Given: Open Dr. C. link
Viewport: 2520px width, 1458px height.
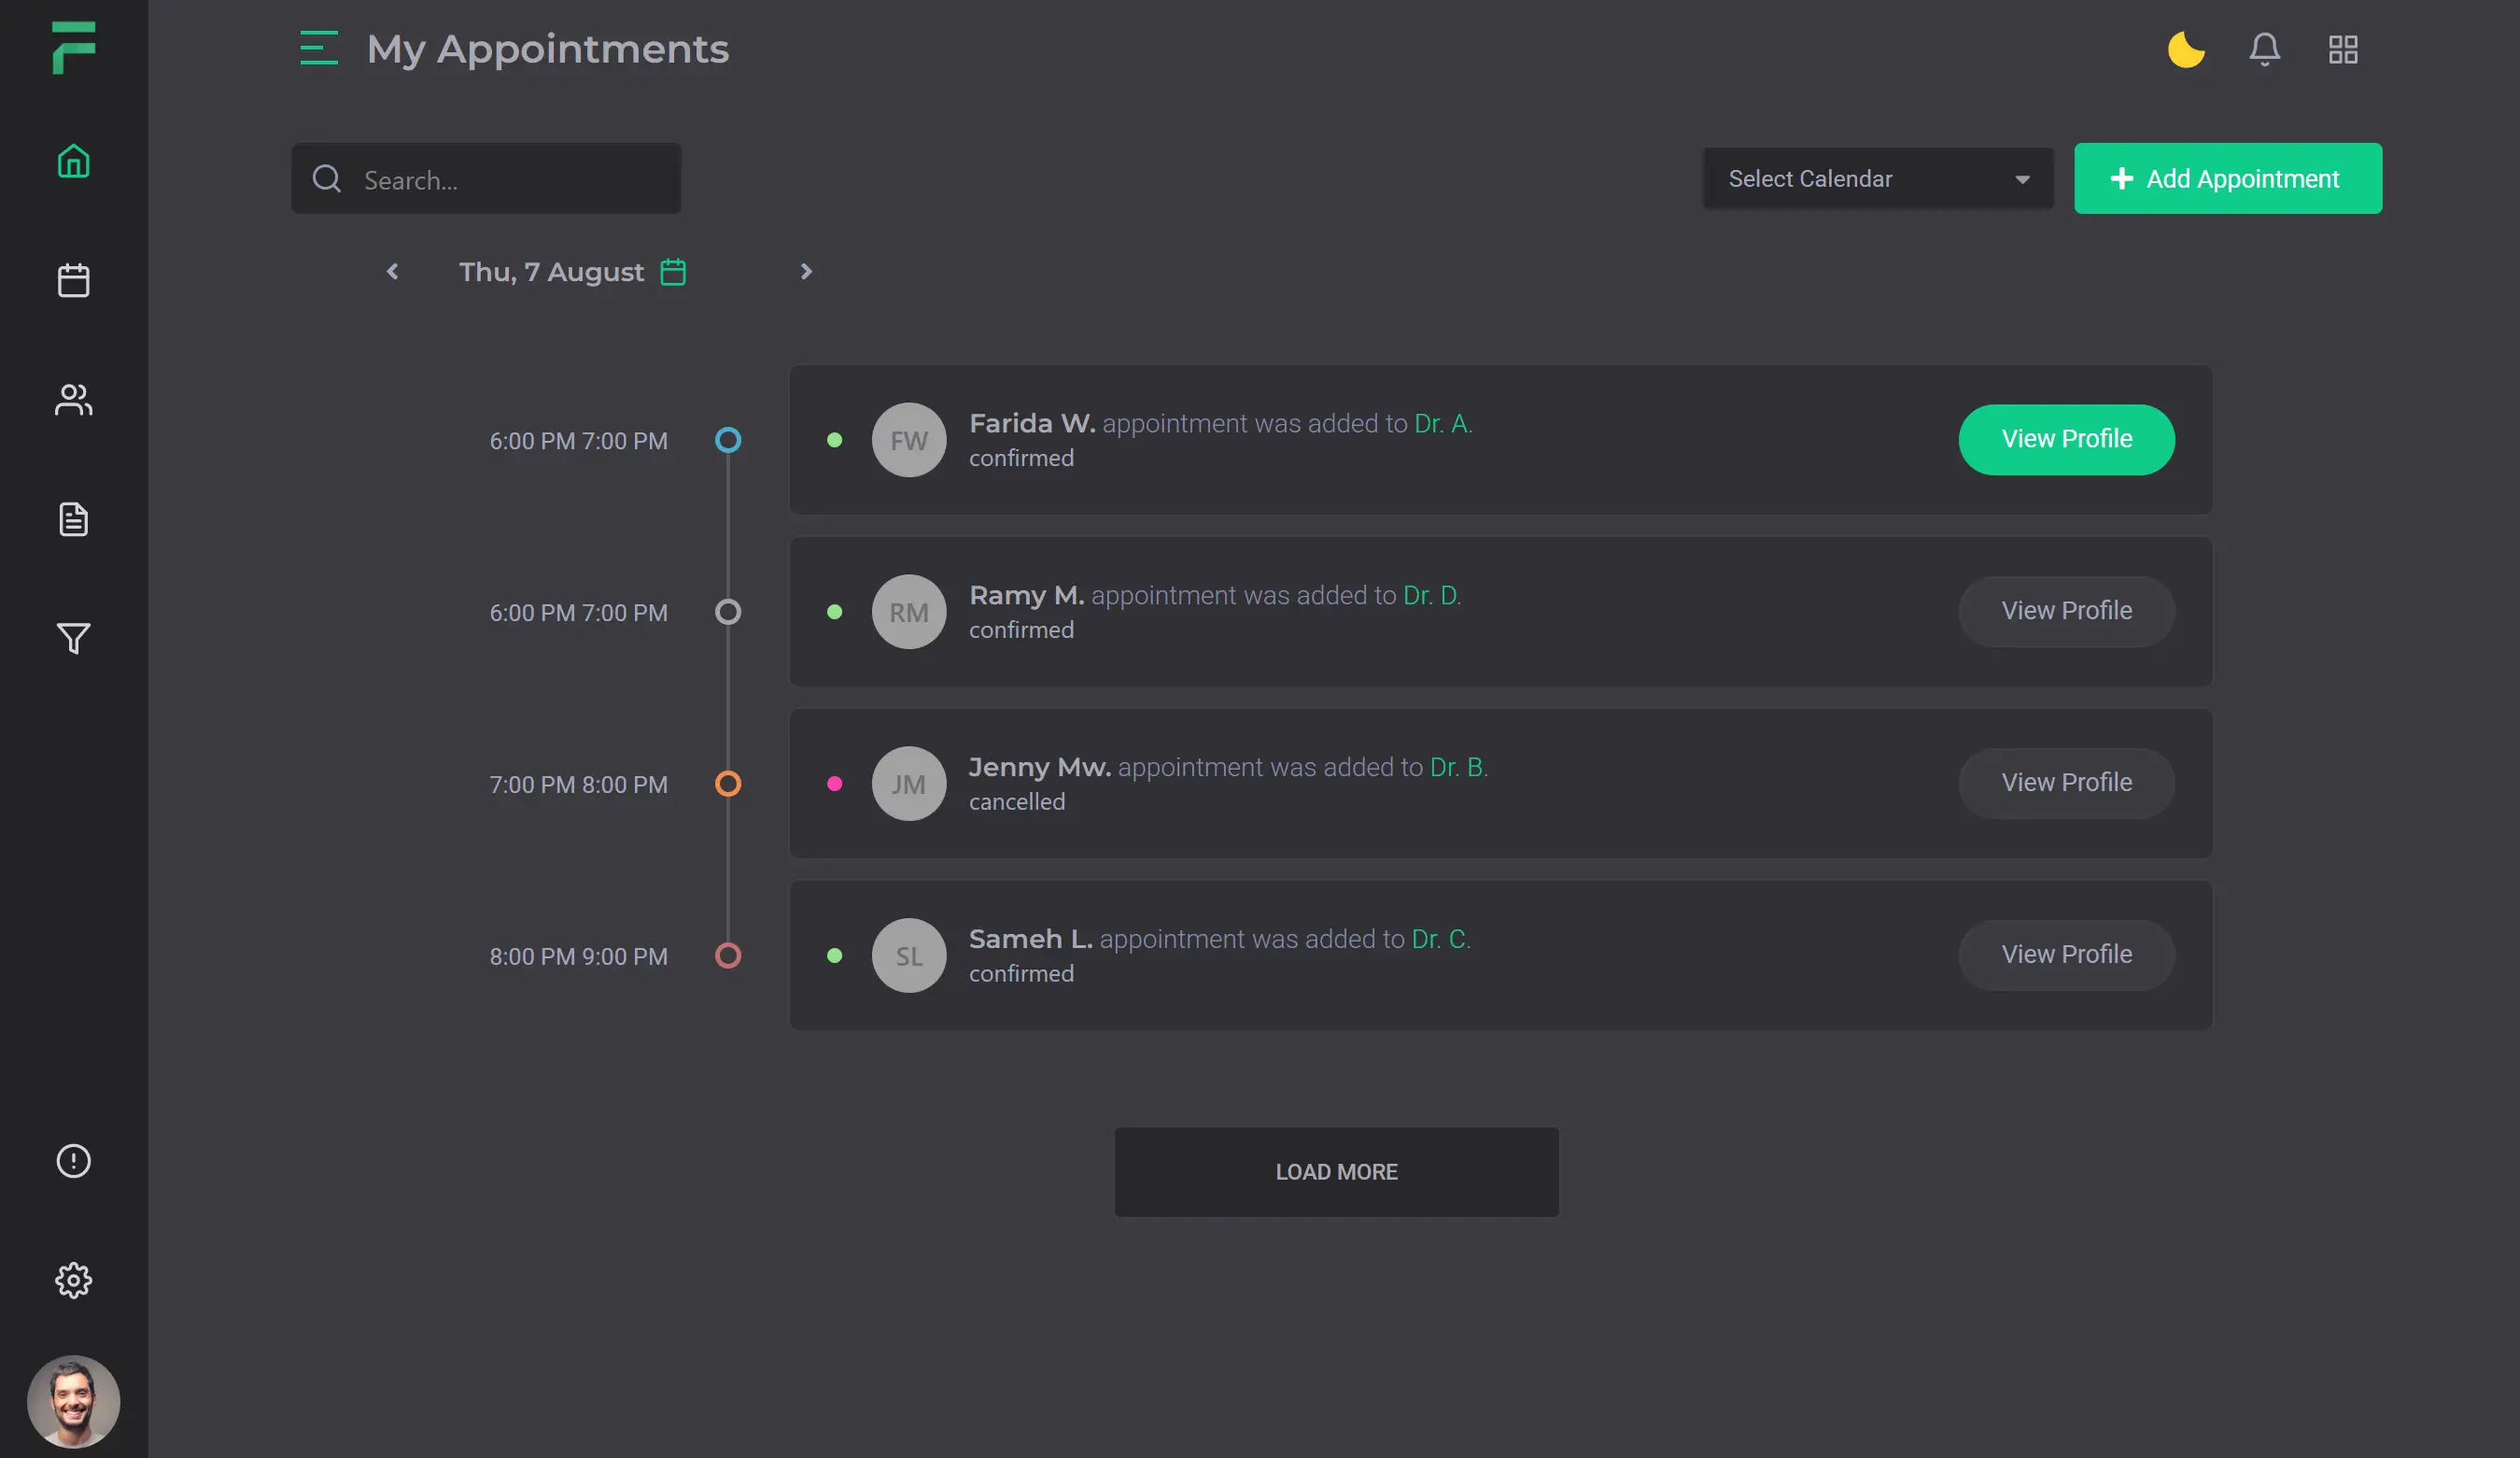Looking at the screenshot, I should coord(1441,940).
